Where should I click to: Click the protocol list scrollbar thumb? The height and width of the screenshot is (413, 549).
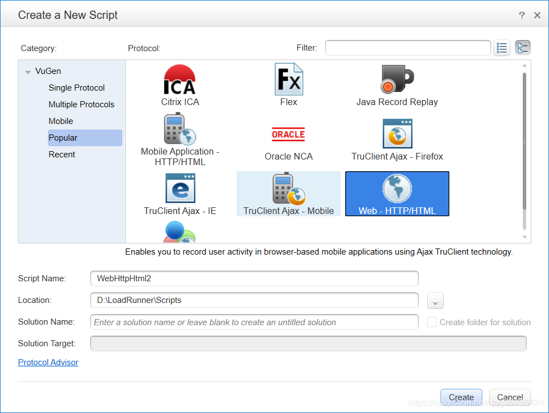click(x=524, y=141)
